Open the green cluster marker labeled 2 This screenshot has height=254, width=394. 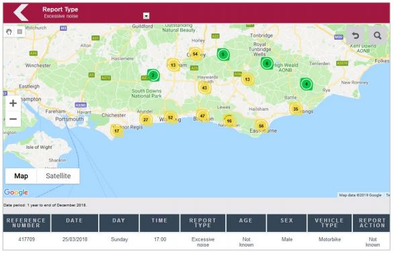pos(153,75)
